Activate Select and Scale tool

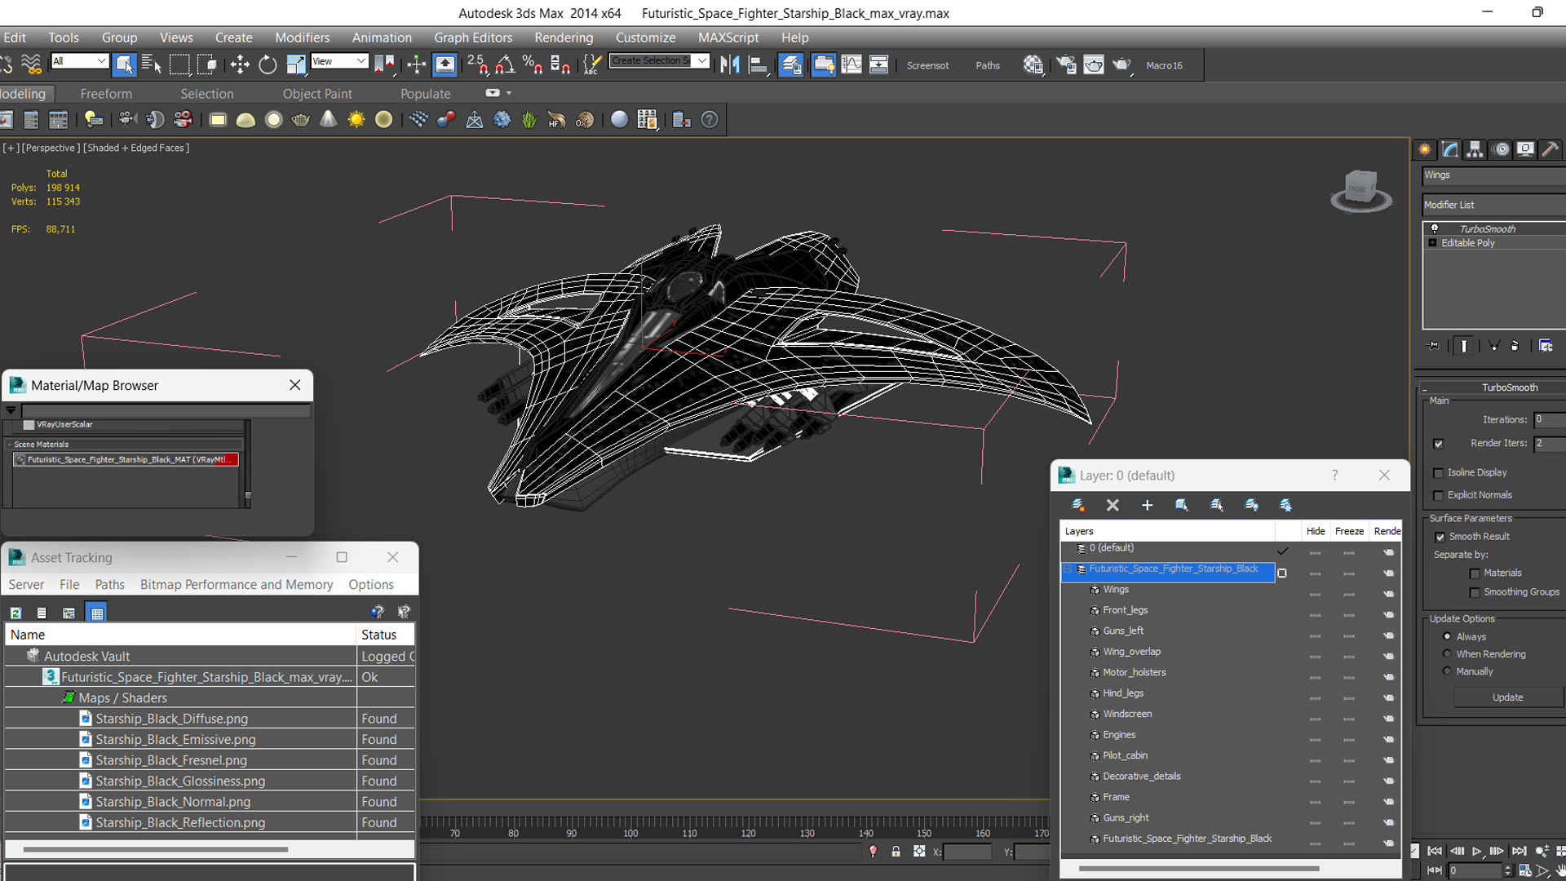[295, 64]
